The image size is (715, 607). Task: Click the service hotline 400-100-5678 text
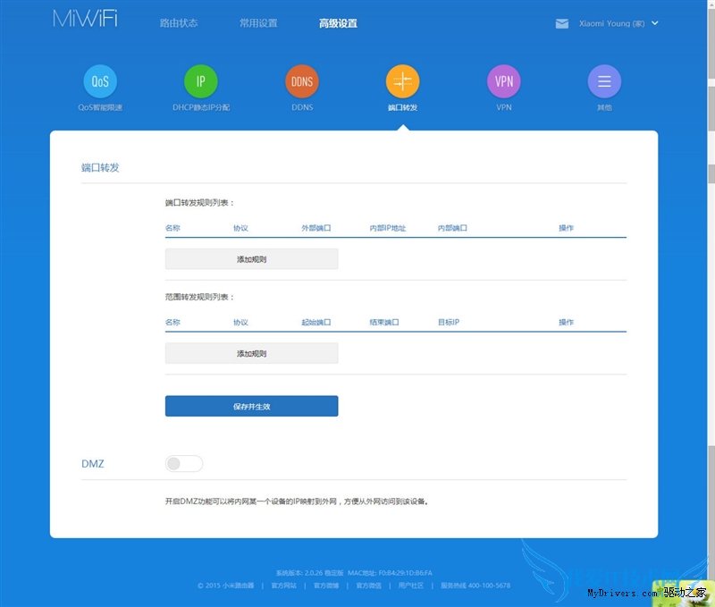coord(475,586)
